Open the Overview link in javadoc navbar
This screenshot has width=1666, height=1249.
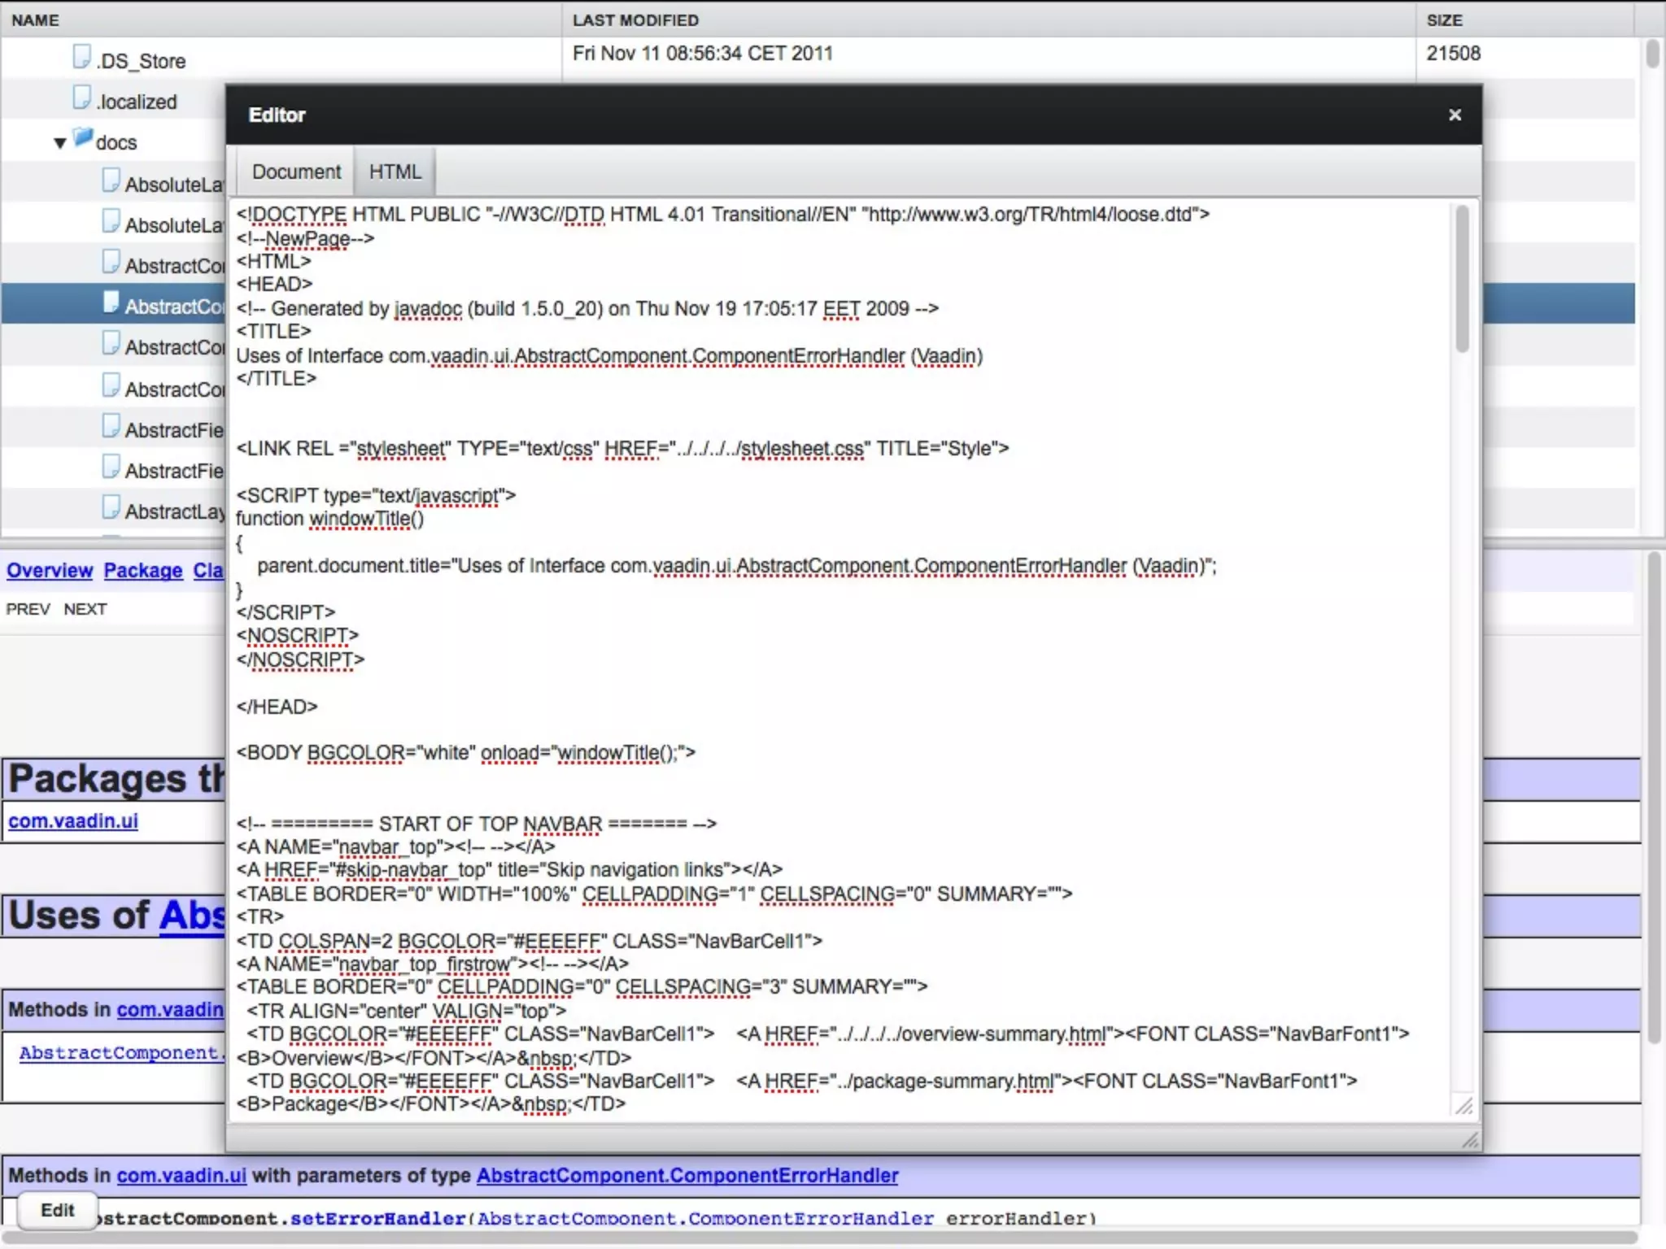[50, 571]
